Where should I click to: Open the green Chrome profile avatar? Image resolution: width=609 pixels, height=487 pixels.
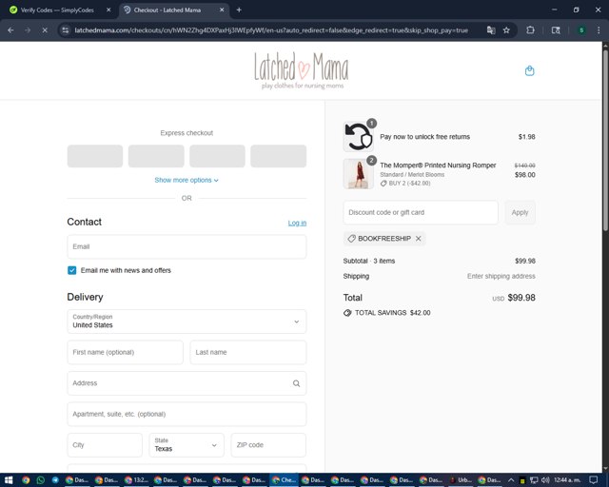click(x=581, y=30)
